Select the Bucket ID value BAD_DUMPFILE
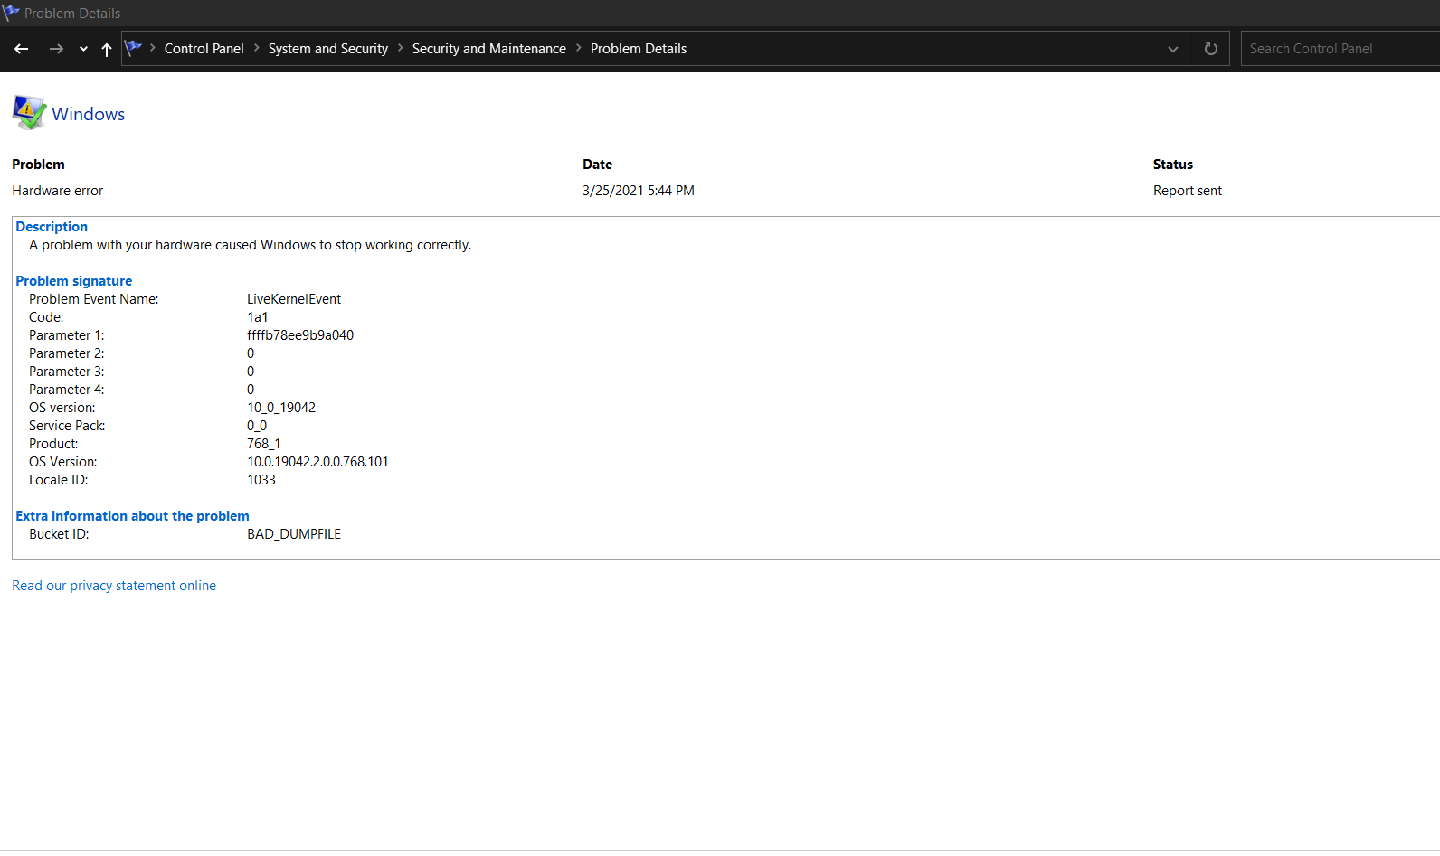The height and width of the screenshot is (856, 1440). [x=294, y=534]
